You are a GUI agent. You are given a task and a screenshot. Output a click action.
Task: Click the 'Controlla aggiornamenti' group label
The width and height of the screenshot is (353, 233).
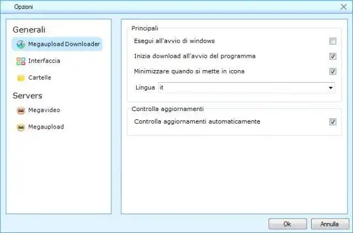tap(168, 109)
